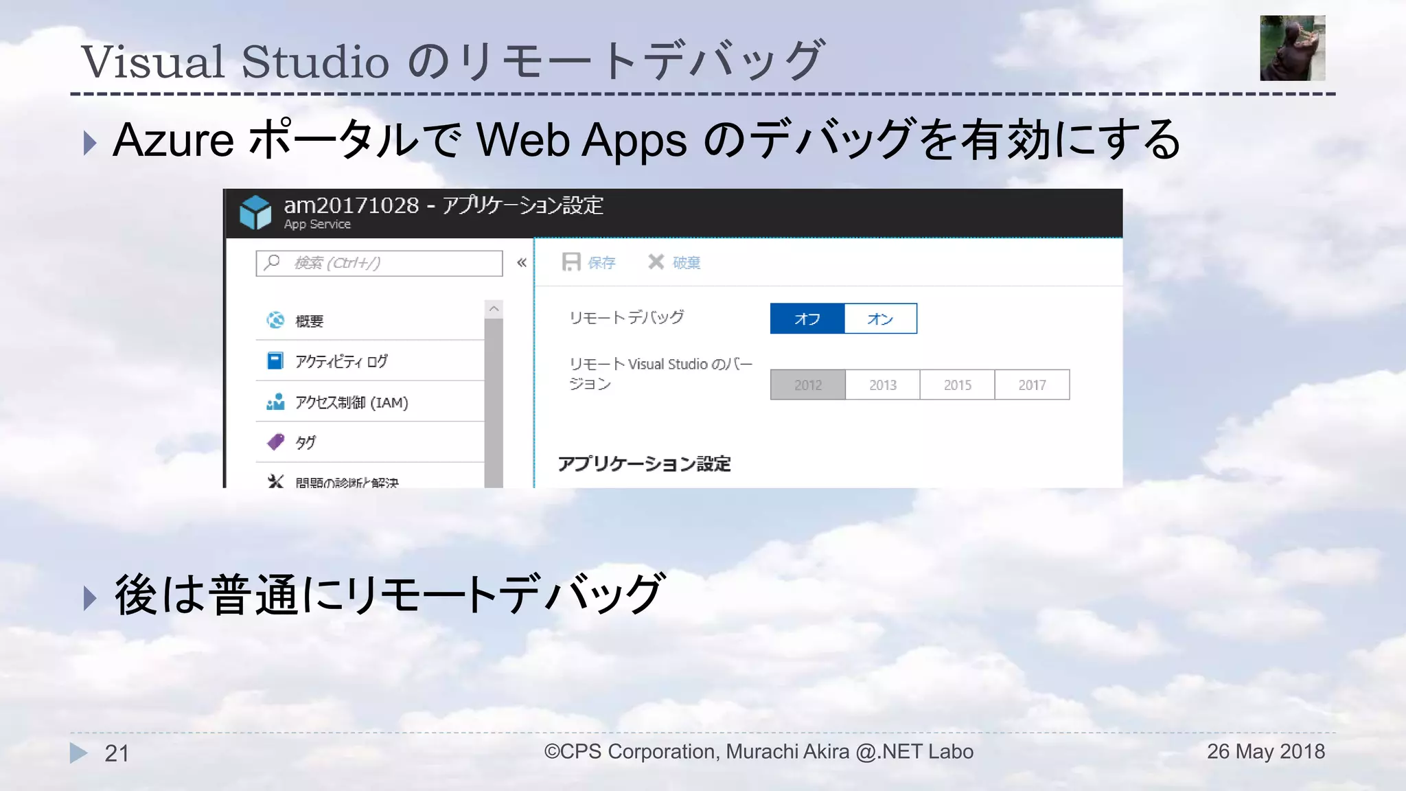The width and height of the screenshot is (1406, 791).
Task: Click the photo thumbnail in slide corner
Action: point(1292,48)
